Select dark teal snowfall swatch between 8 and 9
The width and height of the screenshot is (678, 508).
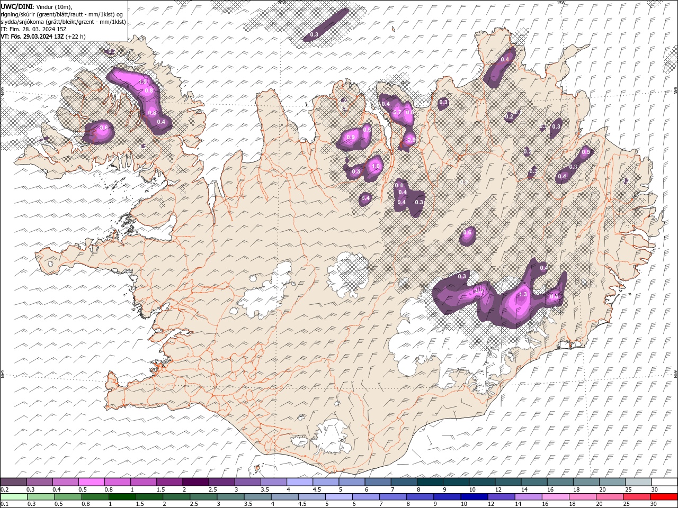coord(430,482)
